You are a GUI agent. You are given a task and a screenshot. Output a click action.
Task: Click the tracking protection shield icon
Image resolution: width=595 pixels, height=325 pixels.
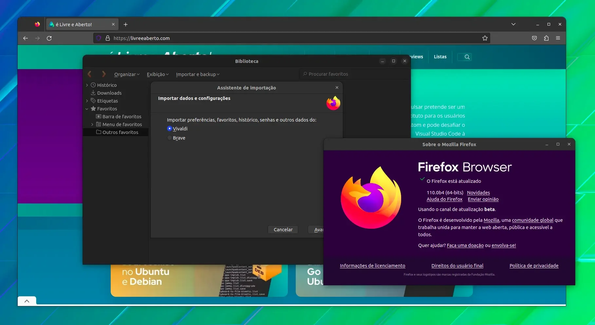coord(98,38)
